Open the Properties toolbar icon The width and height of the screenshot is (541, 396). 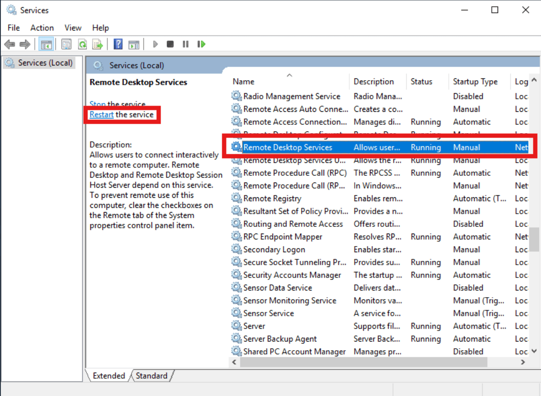point(65,44)
